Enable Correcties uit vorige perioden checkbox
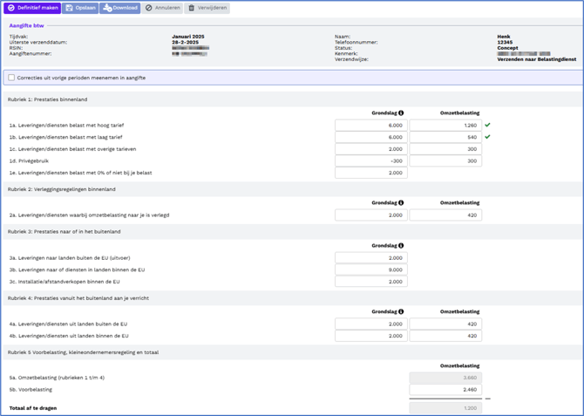Viewport: 584px width, 416px height. pos(11,78)
